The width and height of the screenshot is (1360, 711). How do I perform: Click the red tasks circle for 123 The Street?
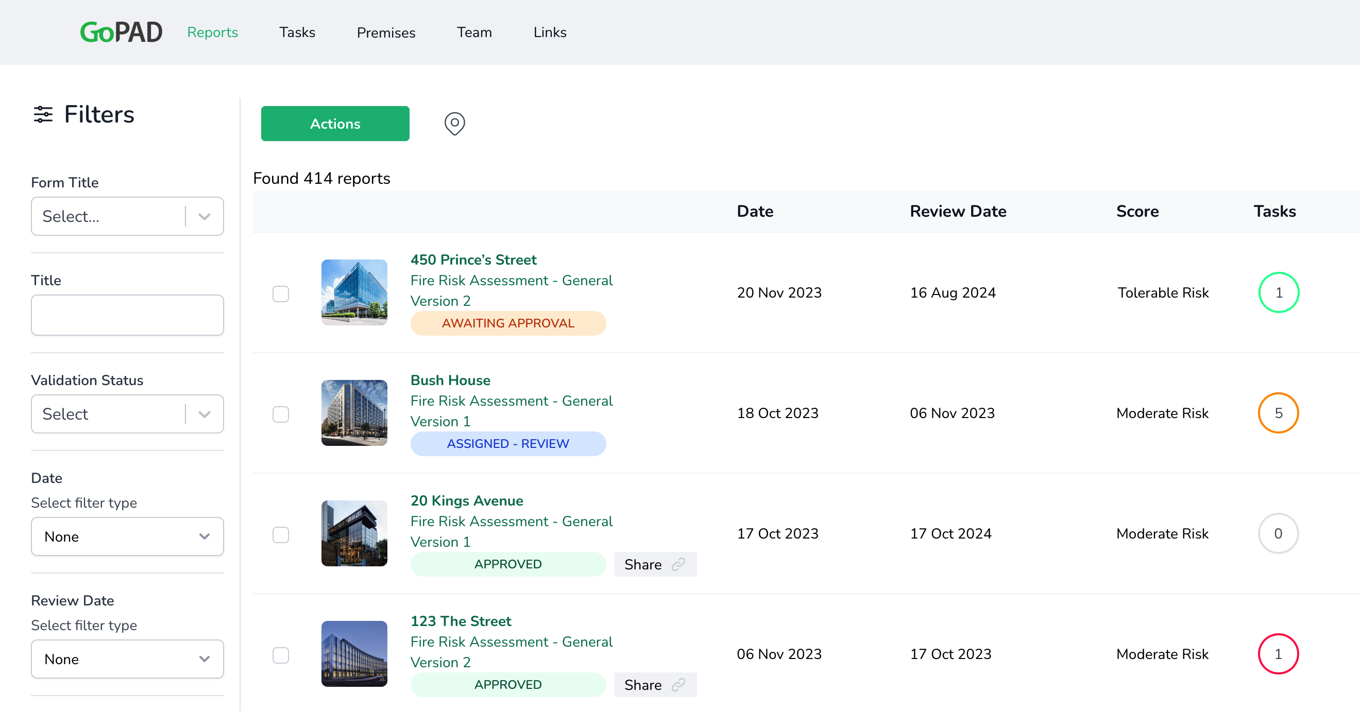(1278, 654)
